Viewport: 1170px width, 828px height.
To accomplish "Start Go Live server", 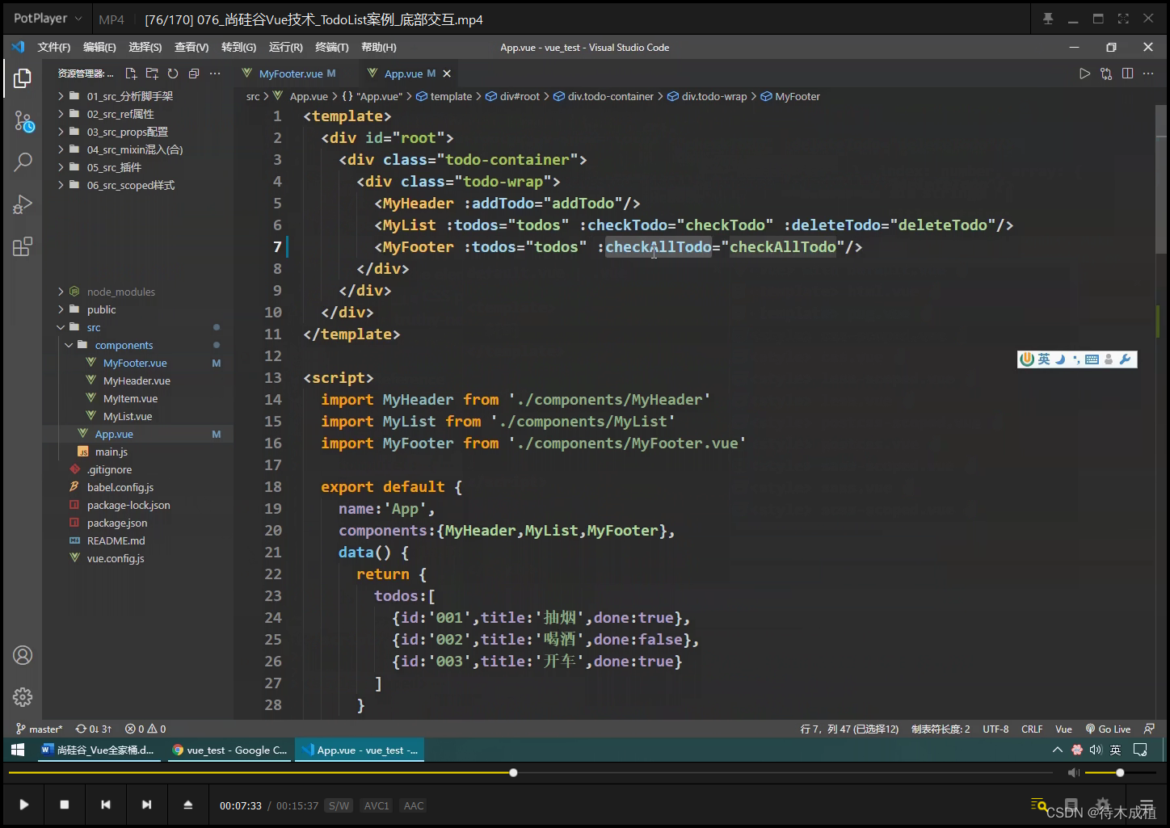I will (x=1108, y=729).
